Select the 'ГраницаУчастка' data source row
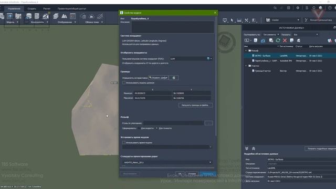The image size is (336, 189). pyautogui.click(x=290, y=71)
